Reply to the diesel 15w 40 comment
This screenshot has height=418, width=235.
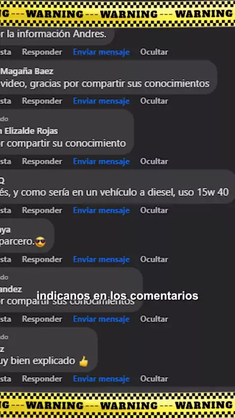coord(42,210)
